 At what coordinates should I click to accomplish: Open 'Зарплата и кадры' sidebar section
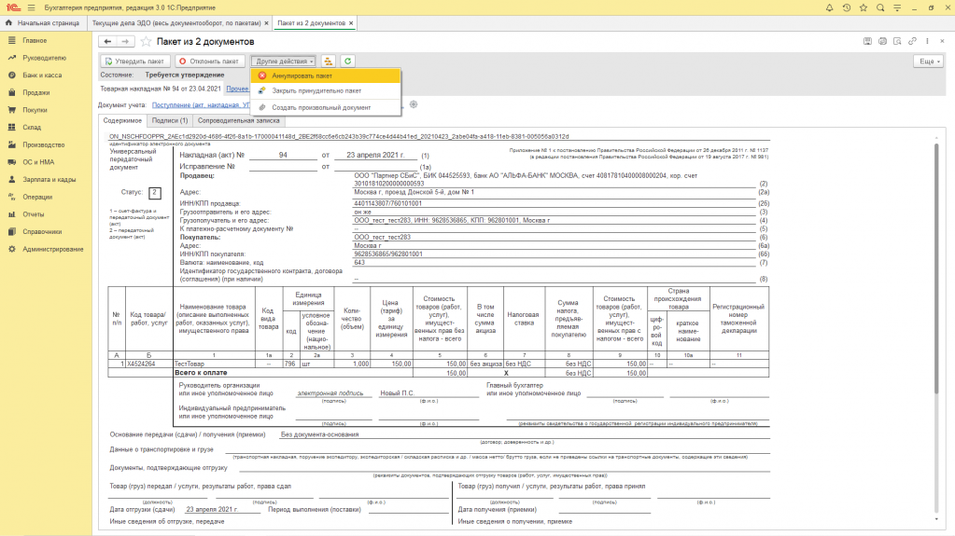point(49,179)
